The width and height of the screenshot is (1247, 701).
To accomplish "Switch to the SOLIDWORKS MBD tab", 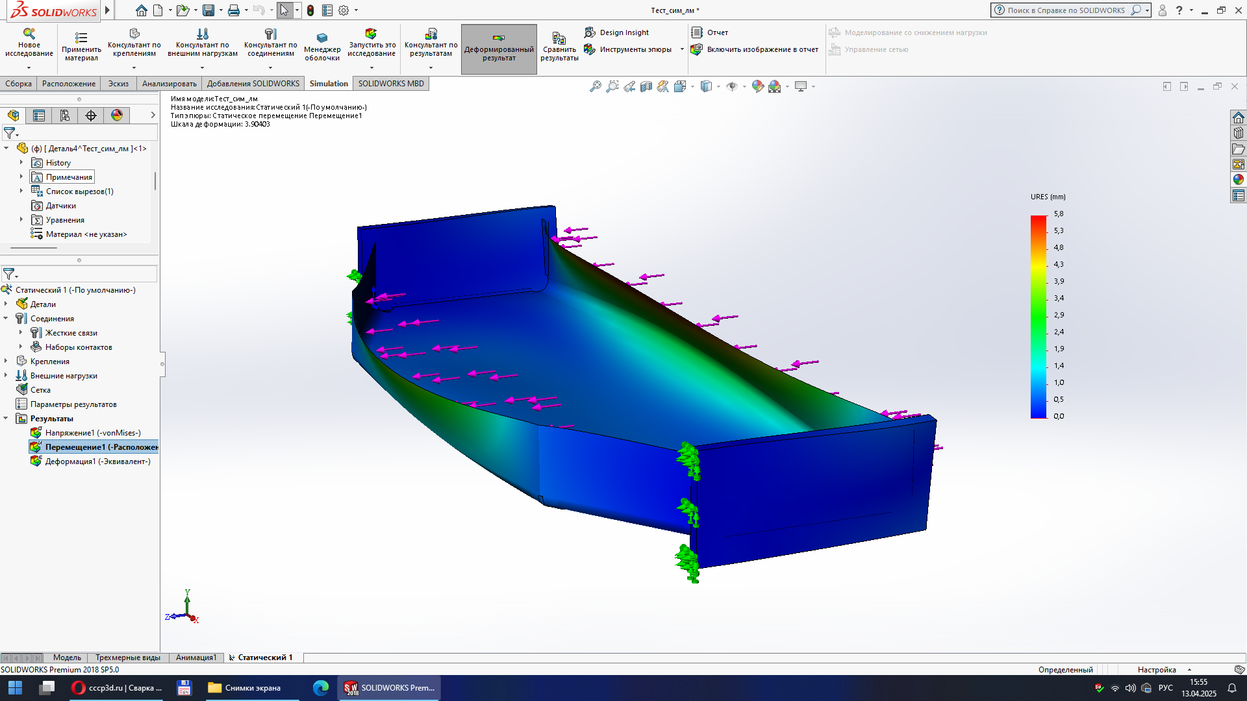I will coord(391,84).
